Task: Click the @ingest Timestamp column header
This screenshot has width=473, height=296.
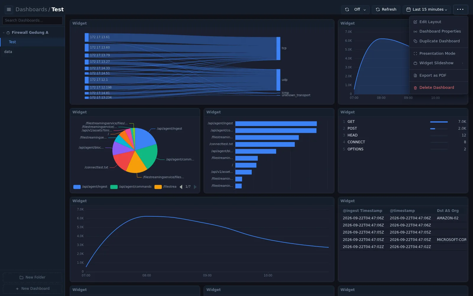Action: point(362,211)
